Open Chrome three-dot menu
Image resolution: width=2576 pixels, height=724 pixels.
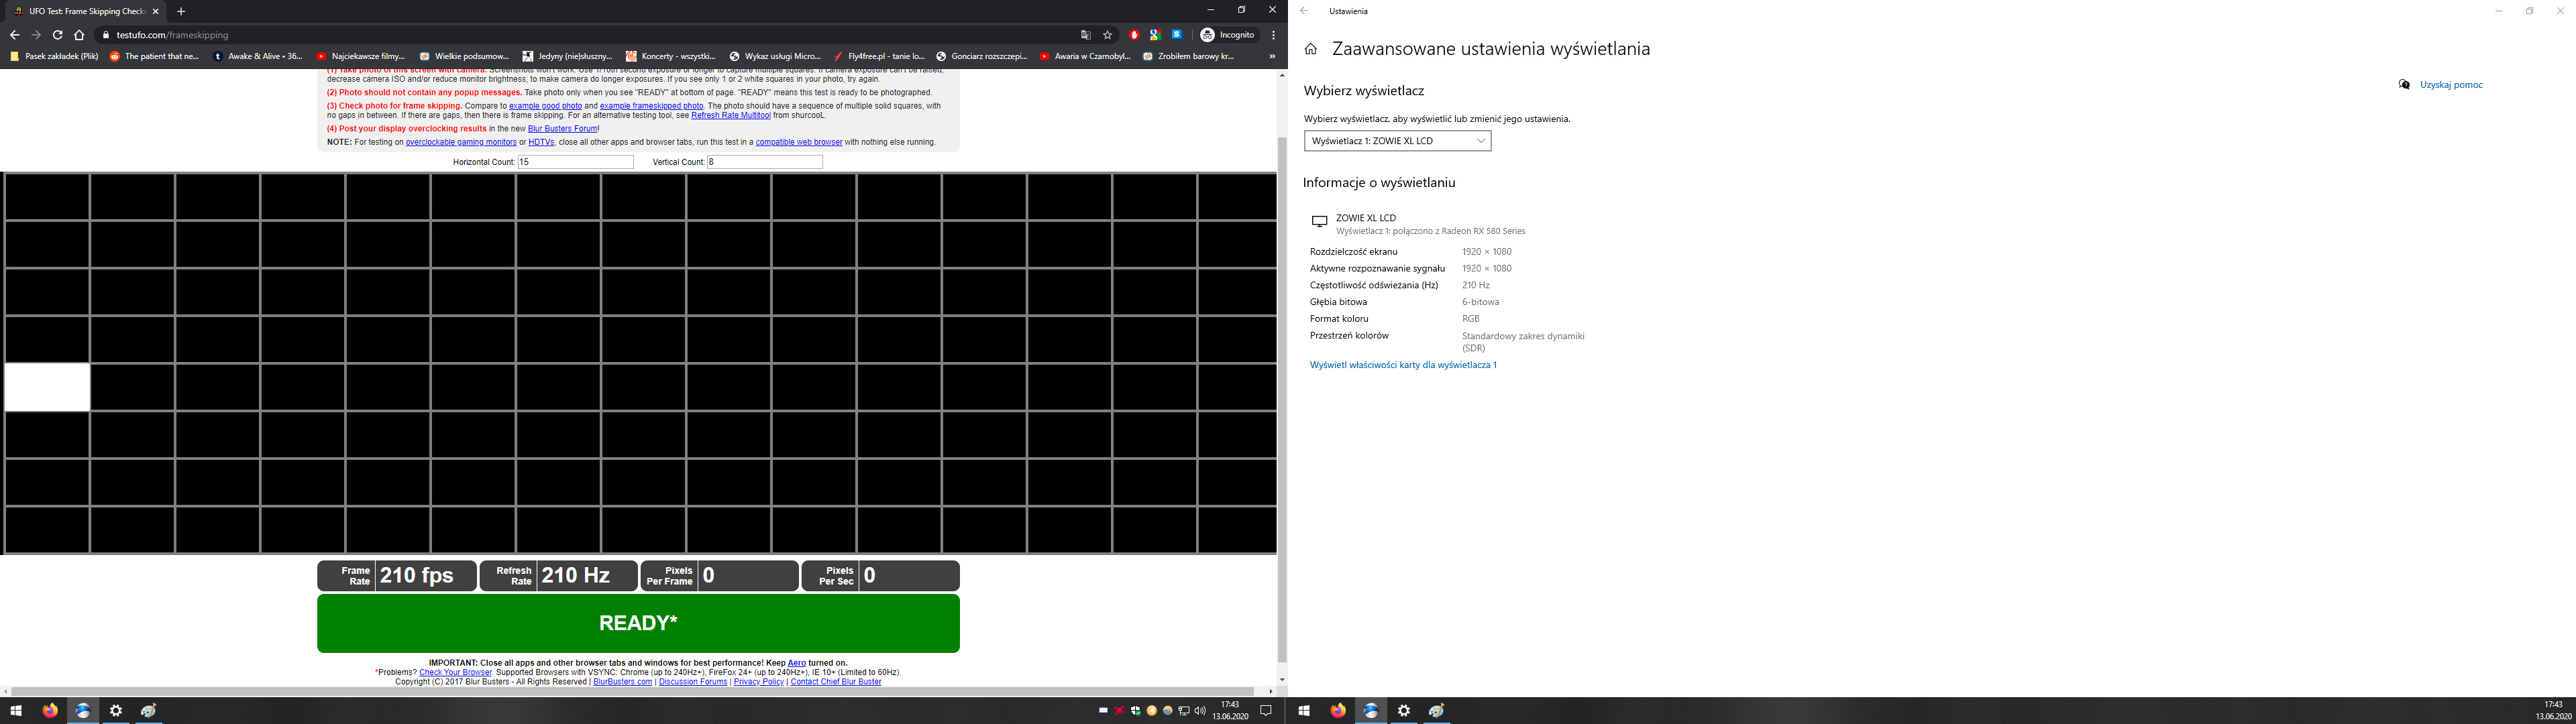pyautogui.click(x=1273, y=35)
